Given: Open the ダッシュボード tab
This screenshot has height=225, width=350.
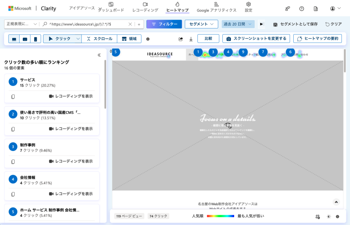Looking at the screenshot, I should pyautogui.click(x=111, y=7).
